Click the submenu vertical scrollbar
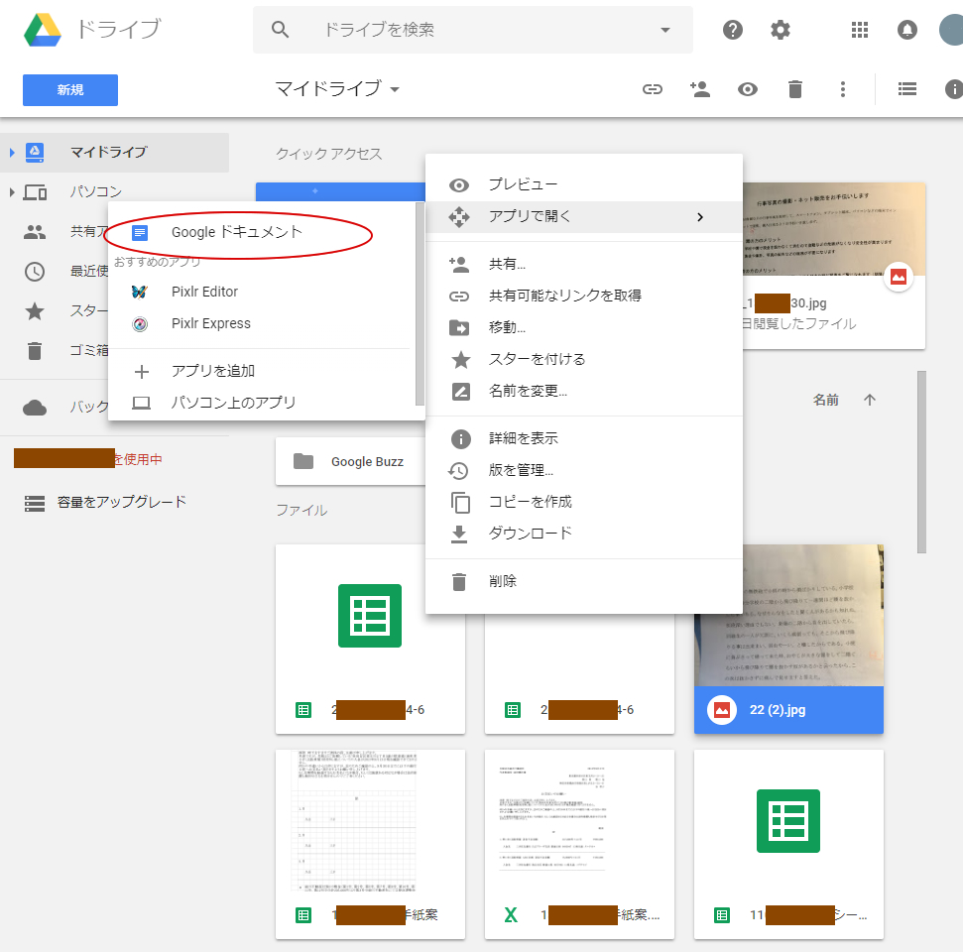This screenshot has height=952, width=963. (x=420, y=304)
